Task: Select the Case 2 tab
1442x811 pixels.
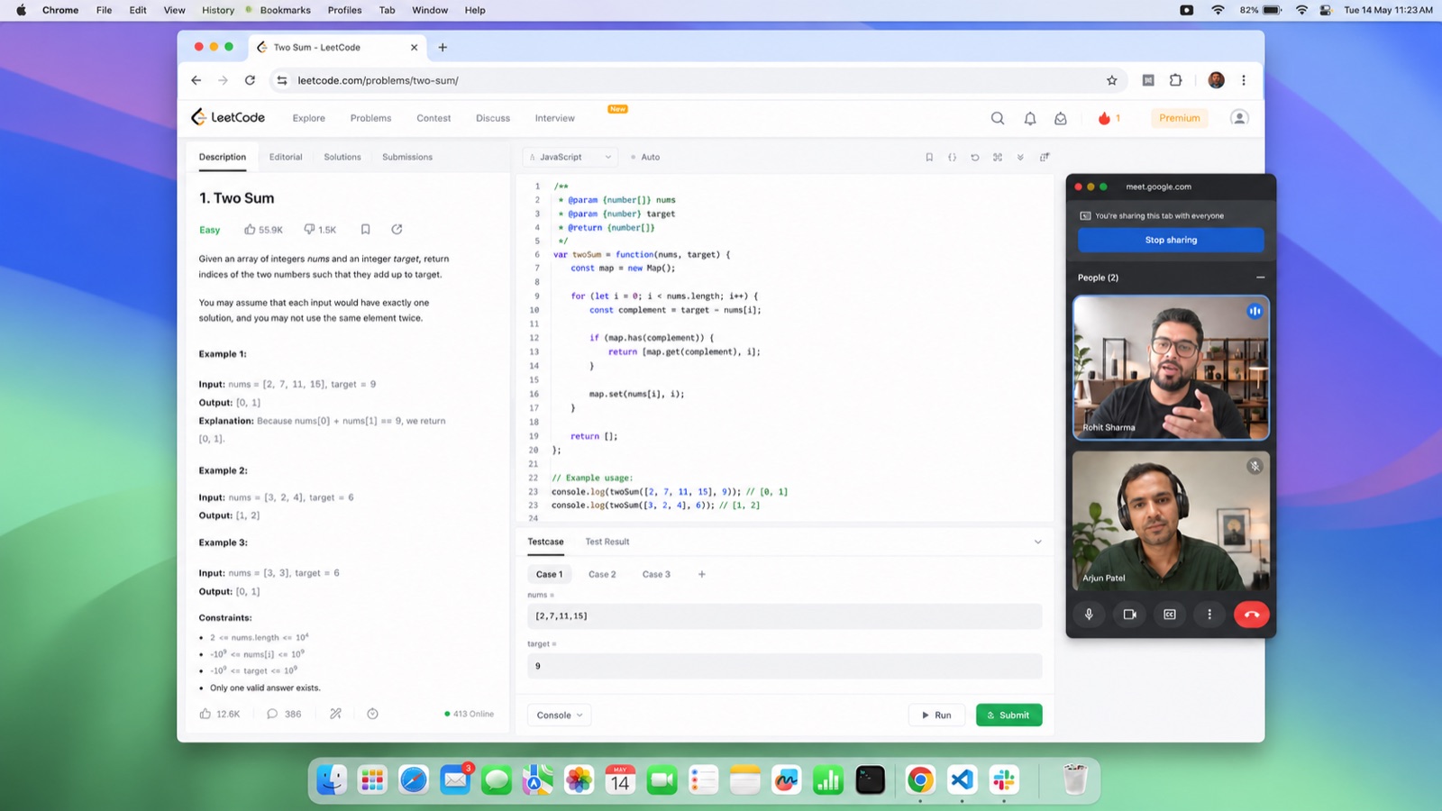Action: point(602,574)
